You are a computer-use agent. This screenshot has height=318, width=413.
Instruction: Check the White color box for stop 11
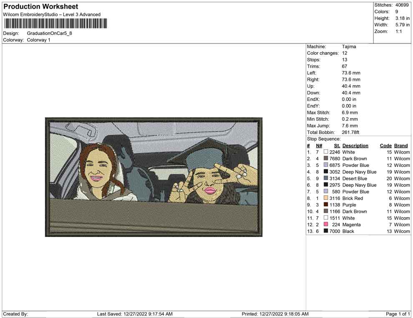[x=325, y=218]
